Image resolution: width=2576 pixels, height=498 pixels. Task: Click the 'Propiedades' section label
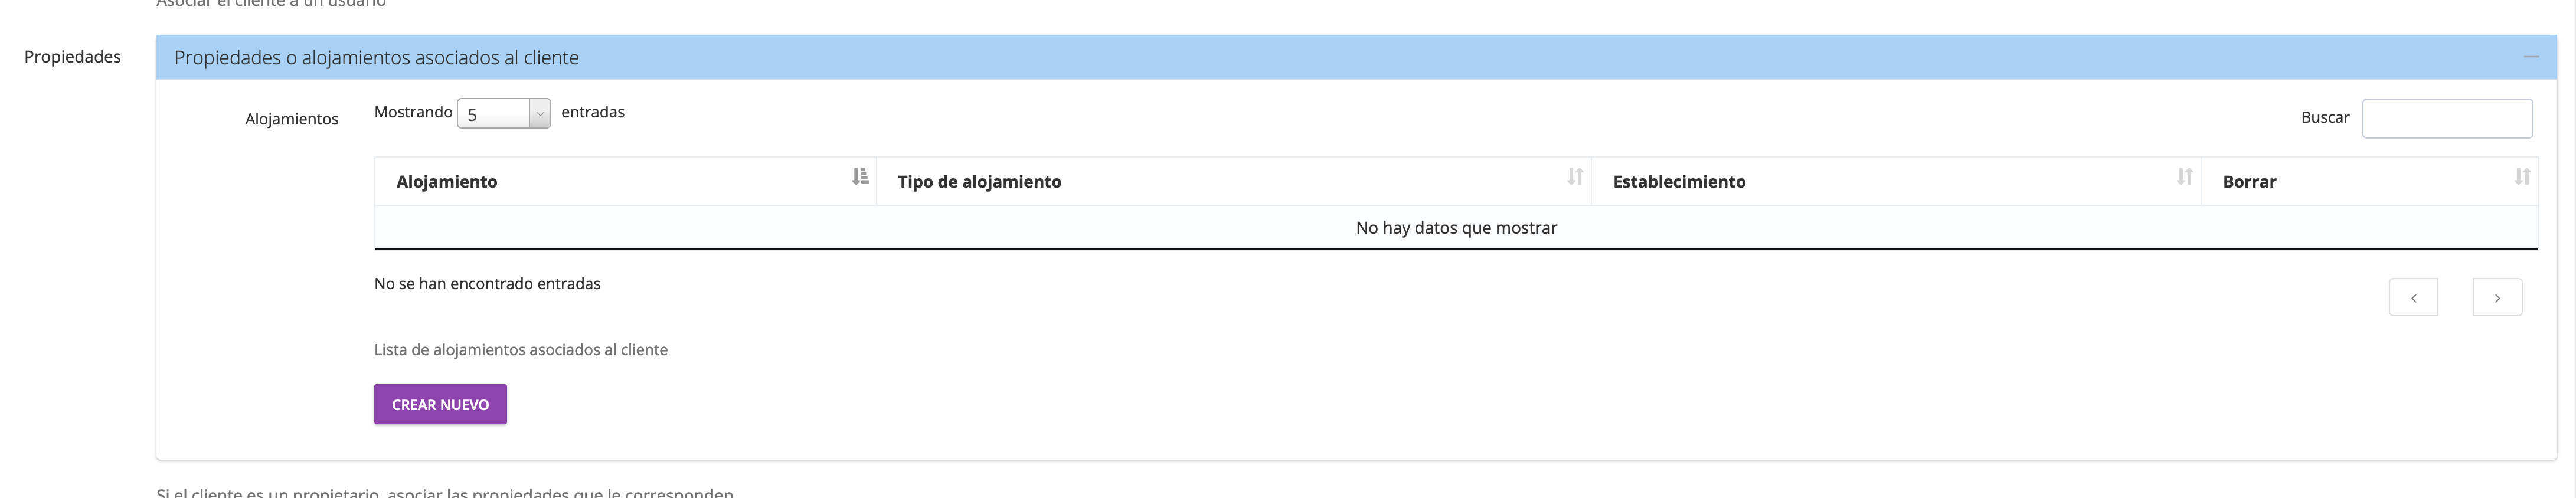pos(72,57)
